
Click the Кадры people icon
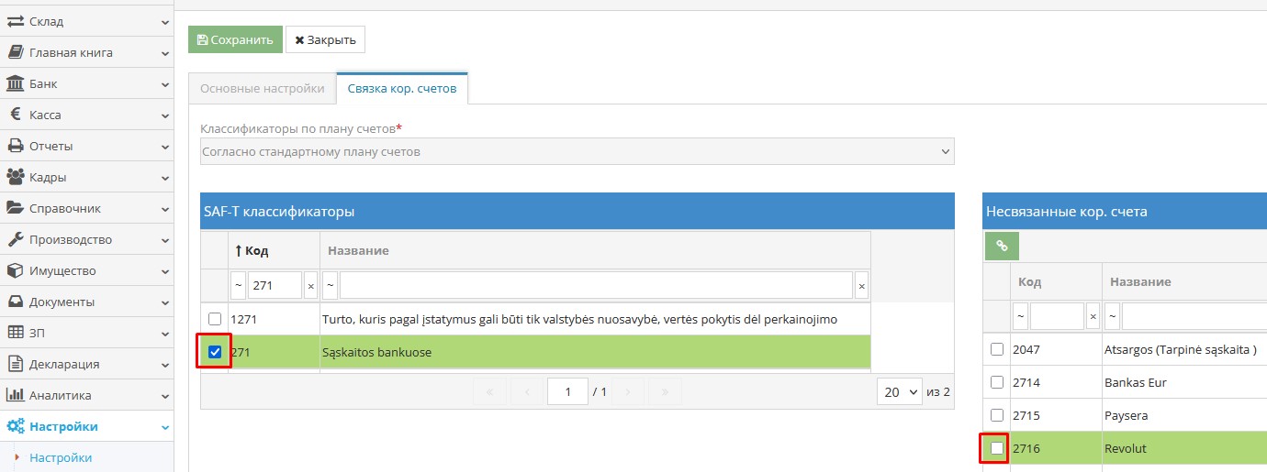[16, 178]
